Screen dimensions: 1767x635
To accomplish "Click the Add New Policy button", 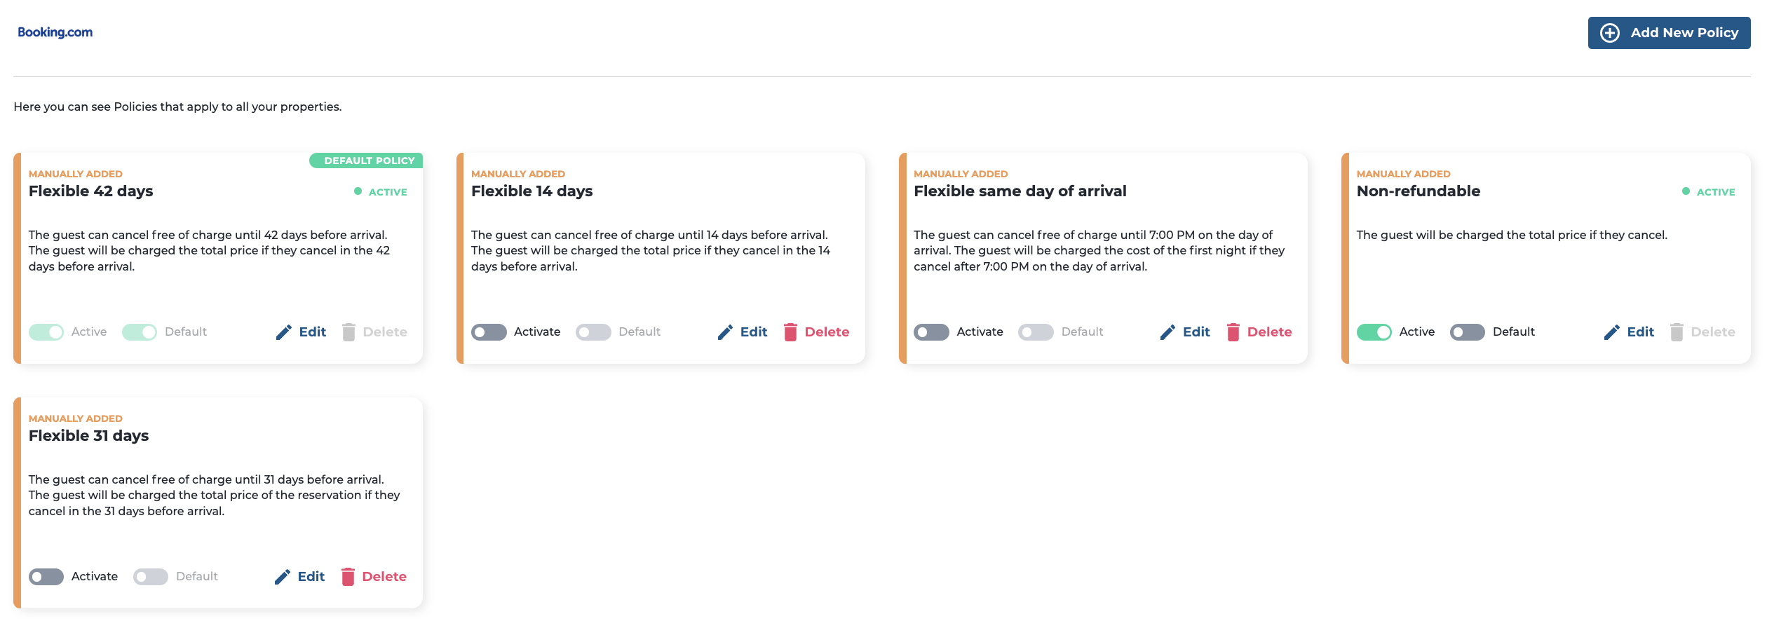I will click(x=1669, y=33).
